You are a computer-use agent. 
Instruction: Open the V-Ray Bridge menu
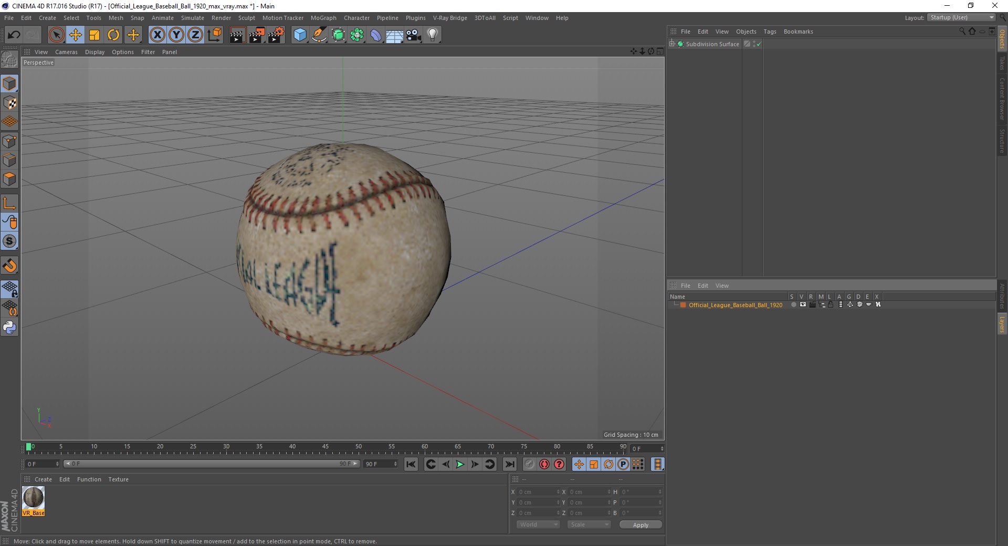coord(450,18)
